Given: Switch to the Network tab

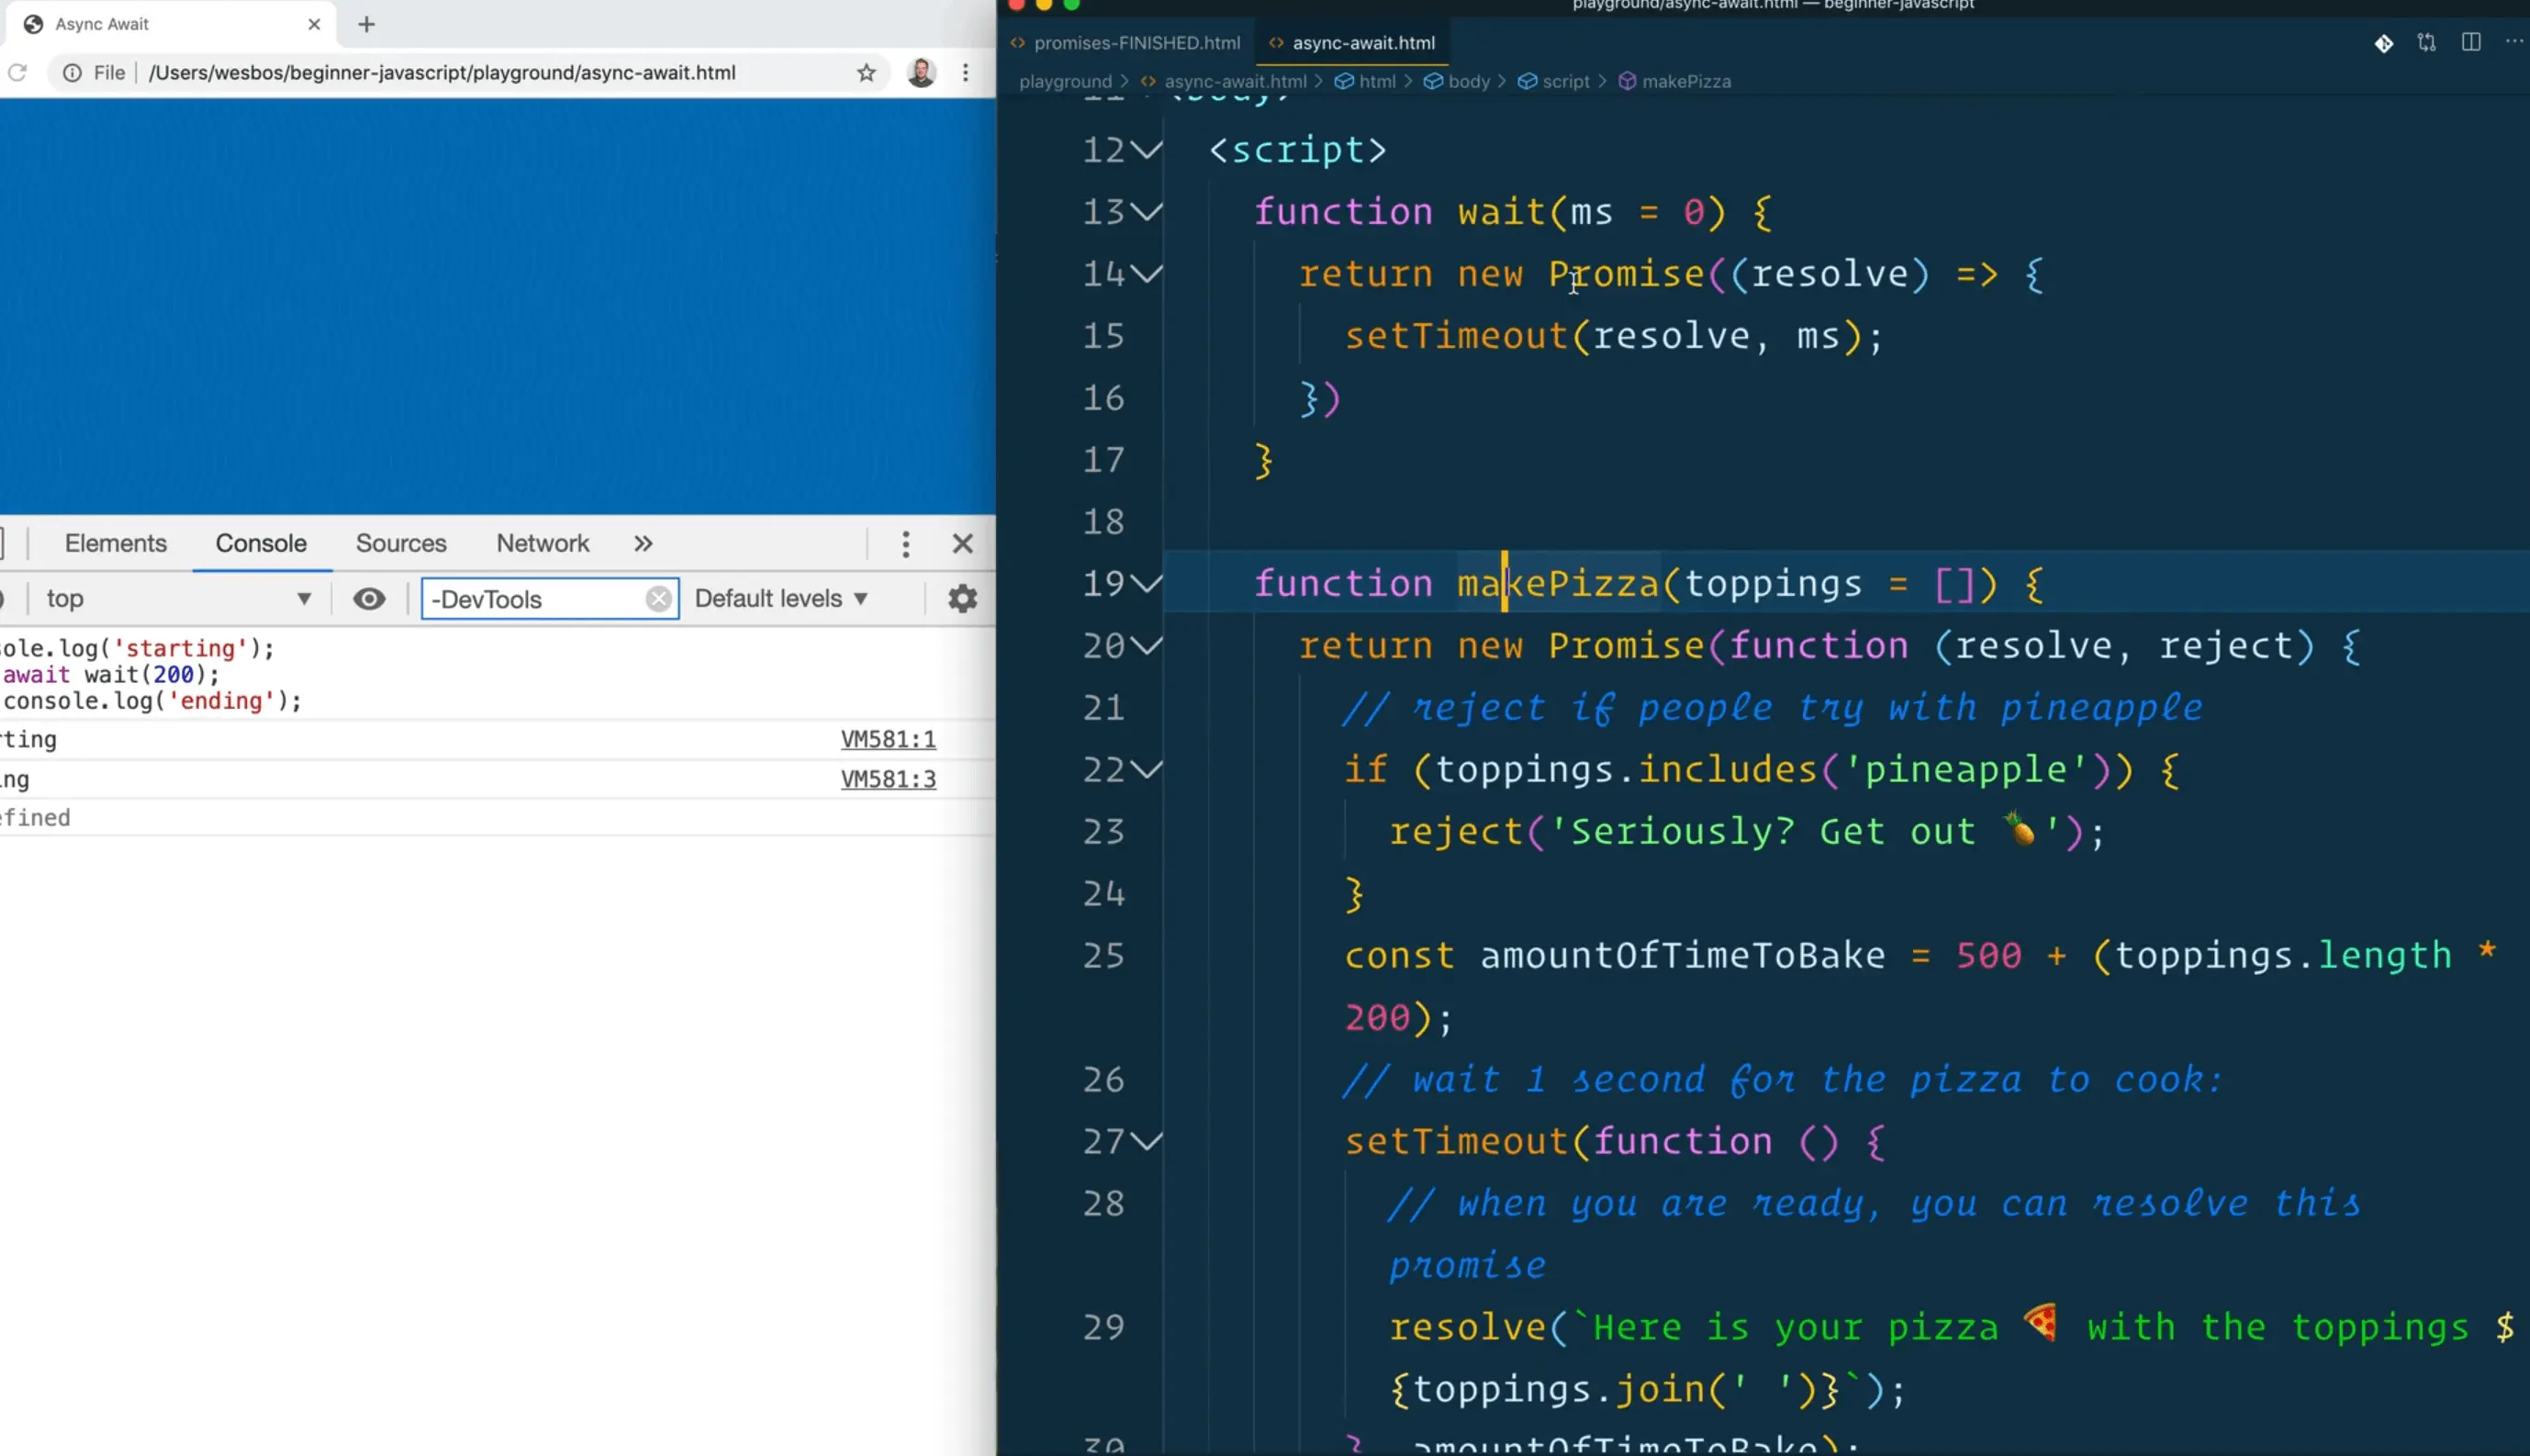Looking at the screenshot, I should point(542,544).
